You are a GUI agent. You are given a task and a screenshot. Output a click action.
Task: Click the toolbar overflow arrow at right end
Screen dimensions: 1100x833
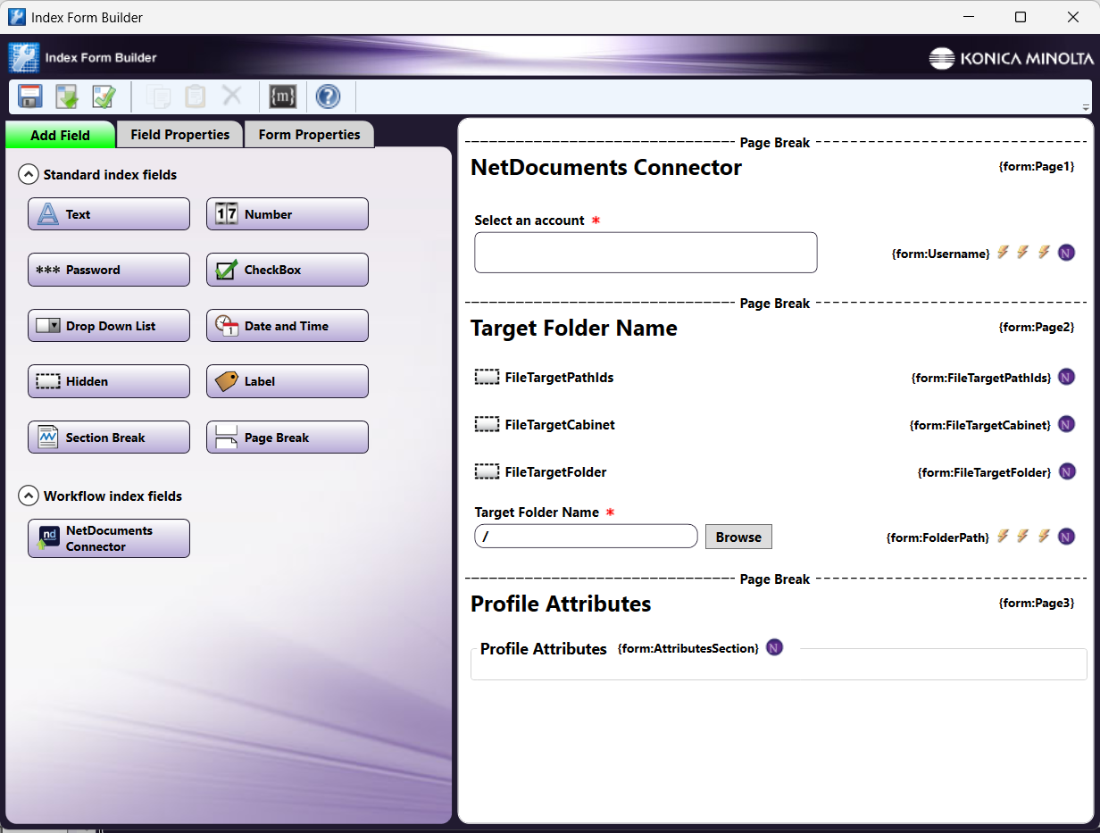click(x=1086, y=107)
